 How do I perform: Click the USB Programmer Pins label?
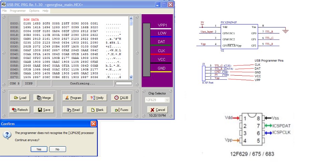click(269, 61)
